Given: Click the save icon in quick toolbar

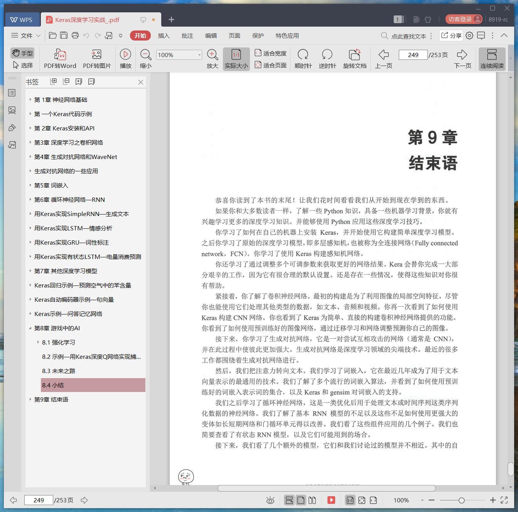Looking at the screenshot, I should tap(64, 35).
